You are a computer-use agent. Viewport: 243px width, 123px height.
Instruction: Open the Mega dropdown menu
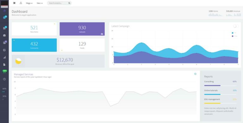click(x=29, y=3)
